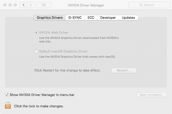The width and height of the screenshot is (172, 114).
Task: Focus the Search field in the toolbar
Action: 148,5
